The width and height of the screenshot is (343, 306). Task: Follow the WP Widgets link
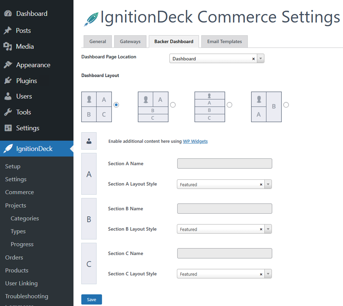pos(195,141)
